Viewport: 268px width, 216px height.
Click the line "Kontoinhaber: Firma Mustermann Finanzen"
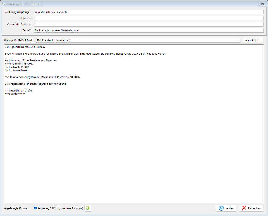click(x=31, y=60)
